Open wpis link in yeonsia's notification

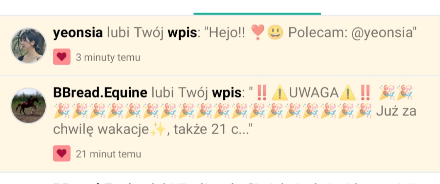(x=182, y=34)
